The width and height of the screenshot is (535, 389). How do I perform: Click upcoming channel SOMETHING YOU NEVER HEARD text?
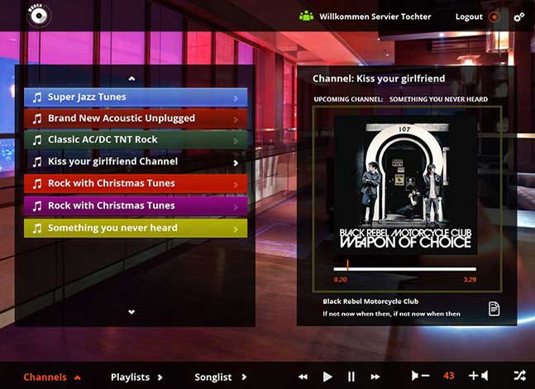click(438, 99)
